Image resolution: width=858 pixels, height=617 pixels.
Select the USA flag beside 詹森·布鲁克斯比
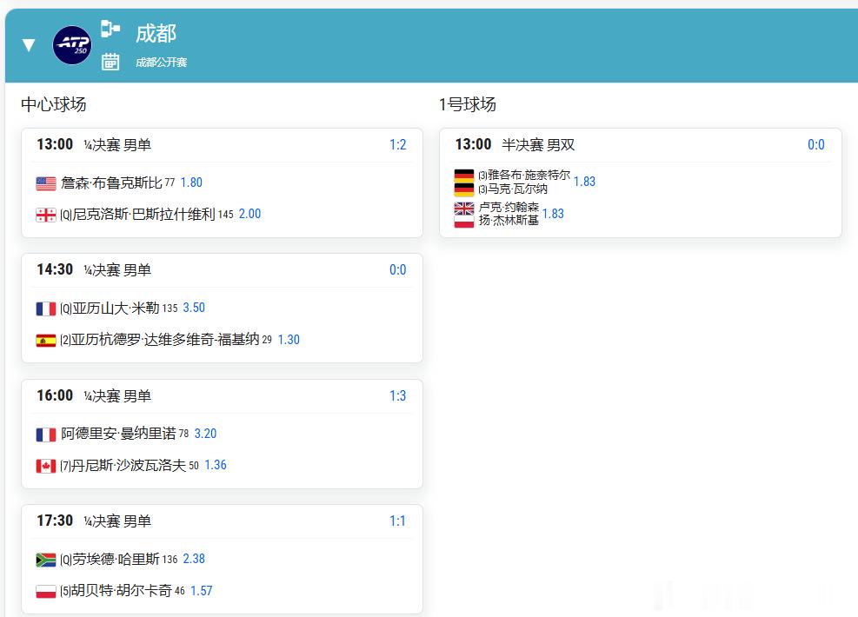coord(46,183)
